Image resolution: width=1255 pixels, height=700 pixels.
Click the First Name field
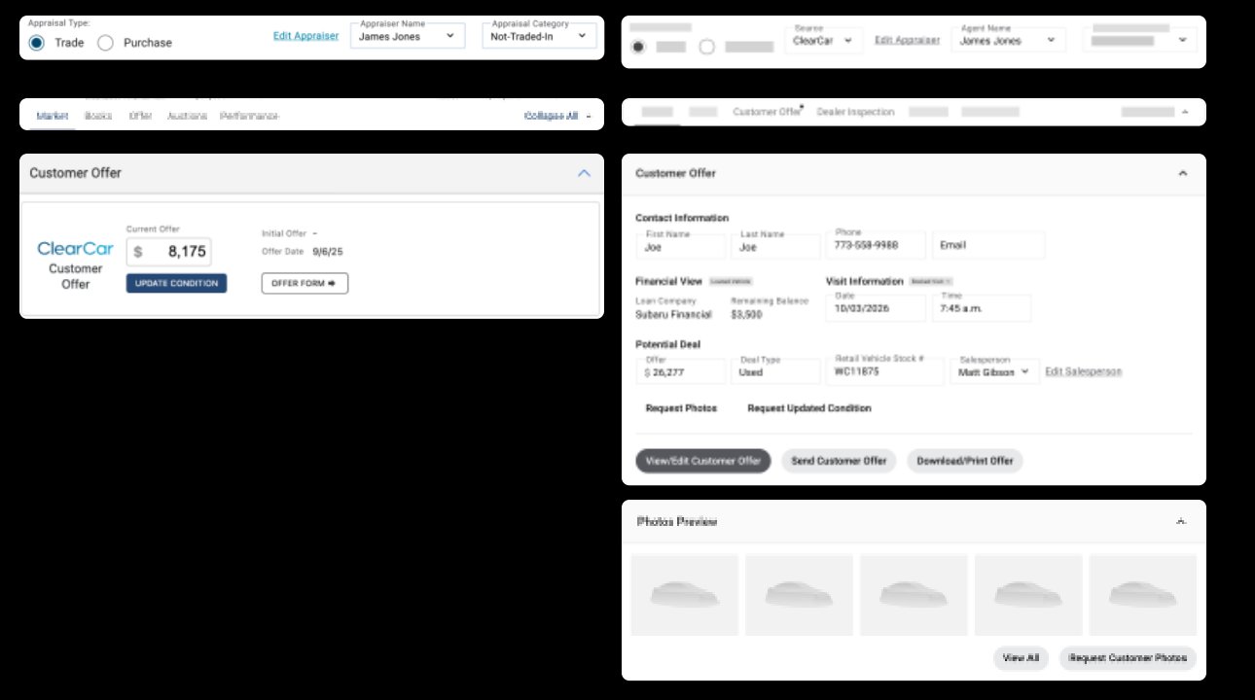[x=681, y=246]
